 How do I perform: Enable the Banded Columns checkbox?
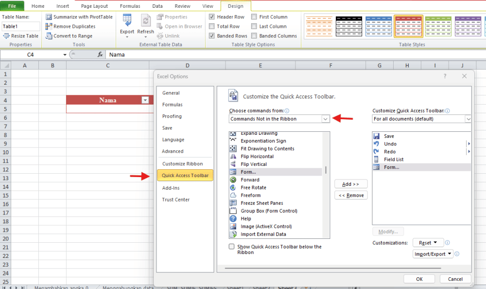pos(254,36)
